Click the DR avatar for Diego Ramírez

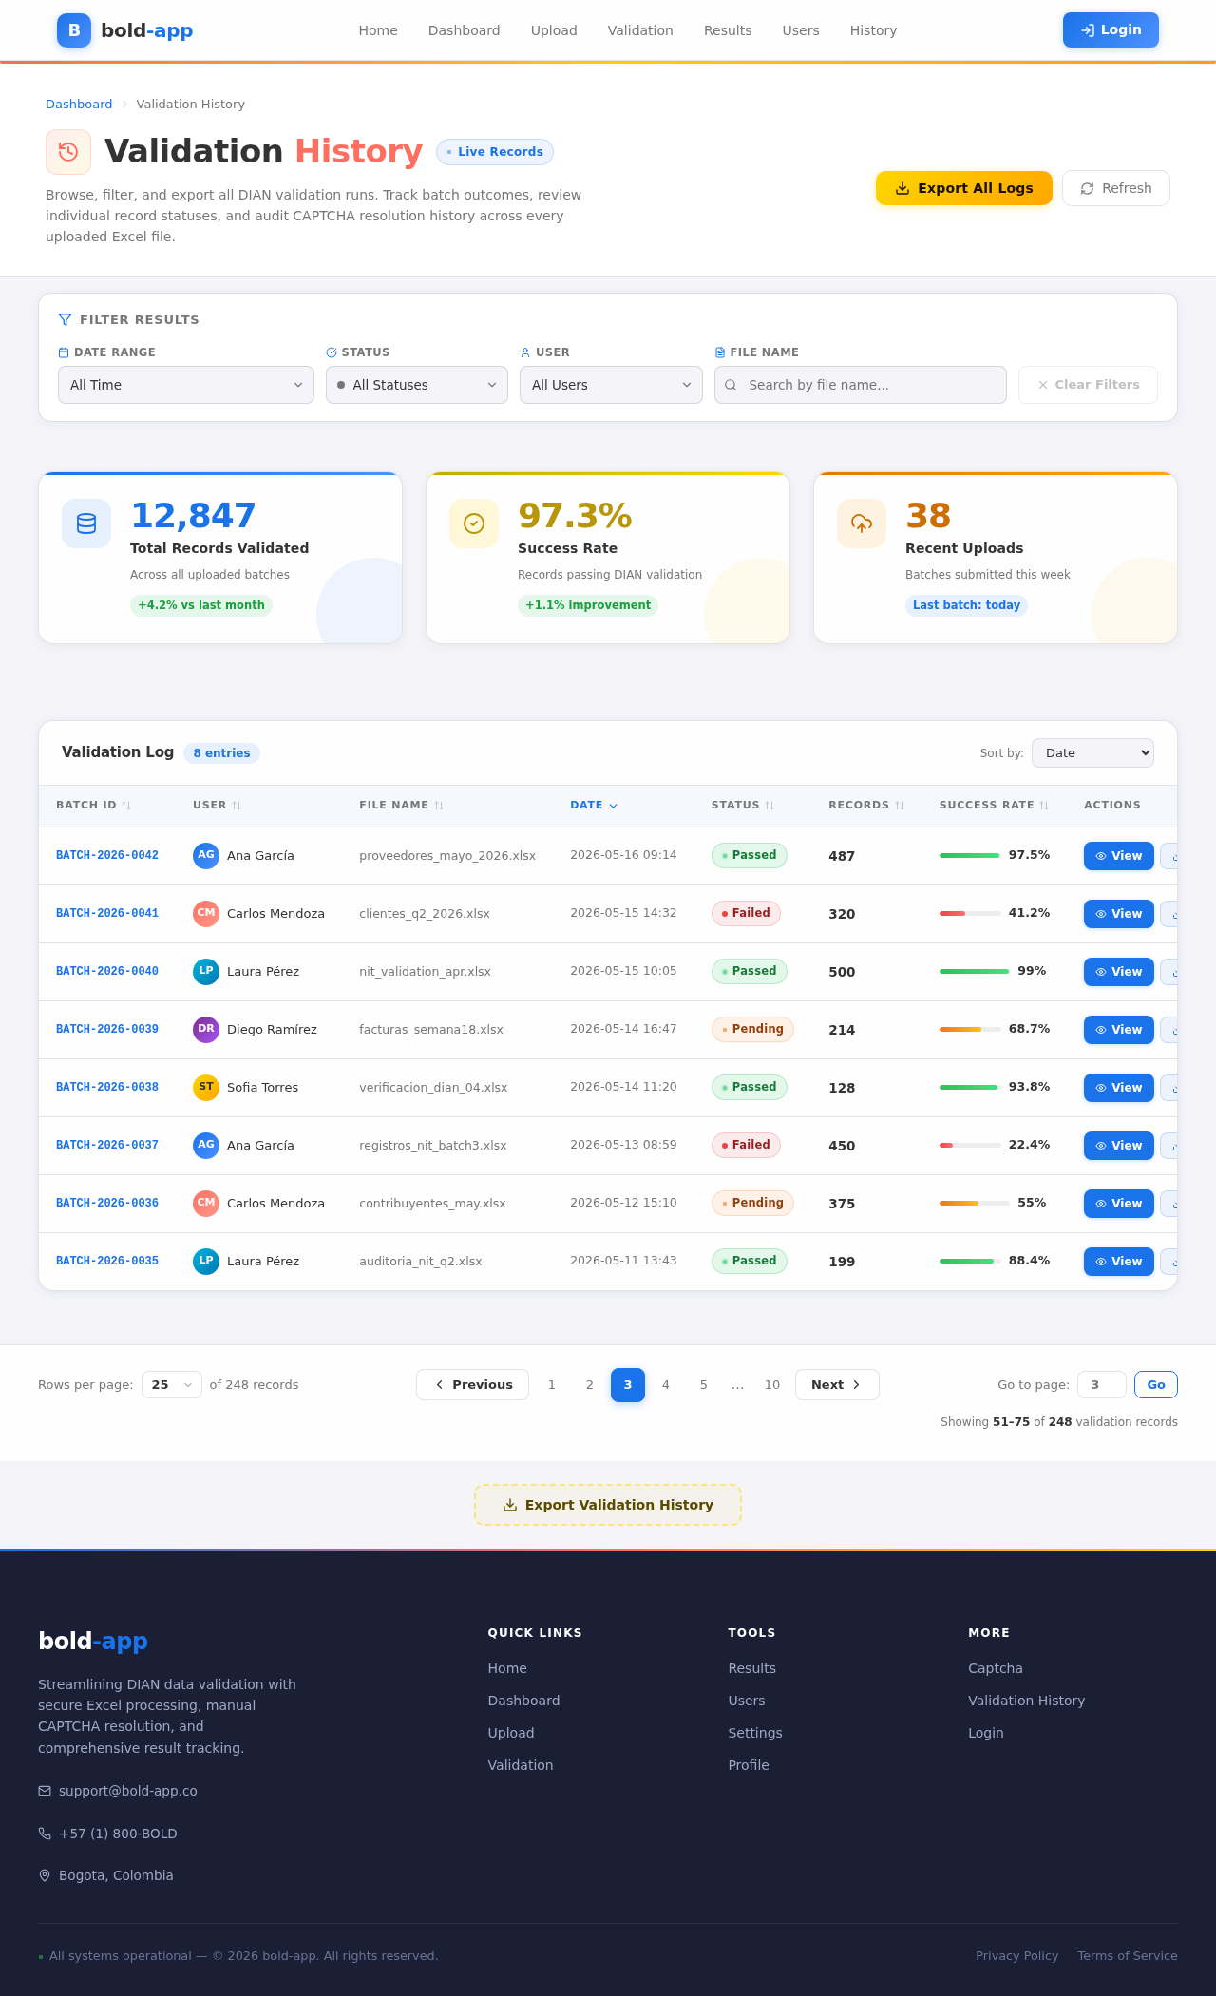pos(206,1030)
